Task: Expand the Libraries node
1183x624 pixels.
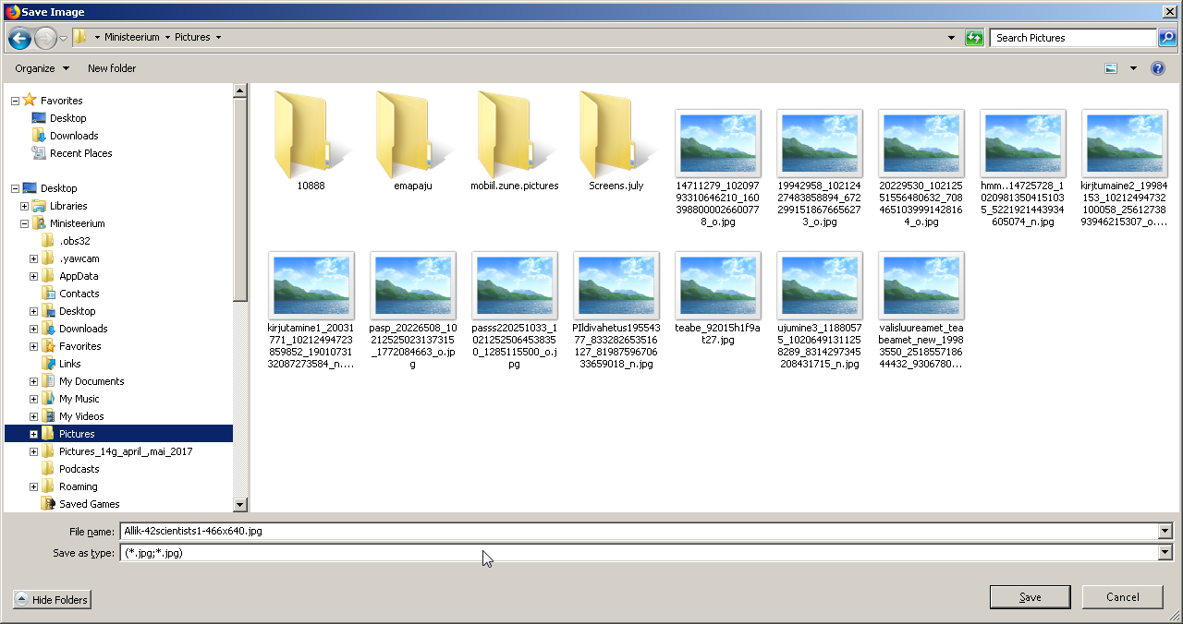Action: pos(25,206)
